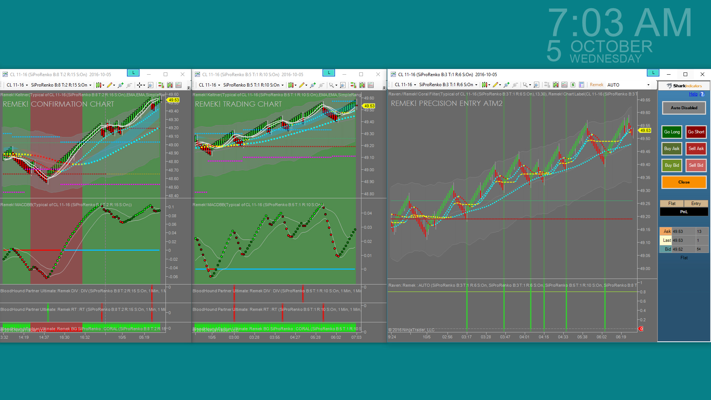Click the Buy Ask button
This screenshot has height=400, width=711.
coord(672,149)
